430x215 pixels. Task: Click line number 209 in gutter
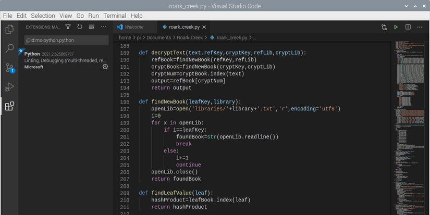[125, 193]
